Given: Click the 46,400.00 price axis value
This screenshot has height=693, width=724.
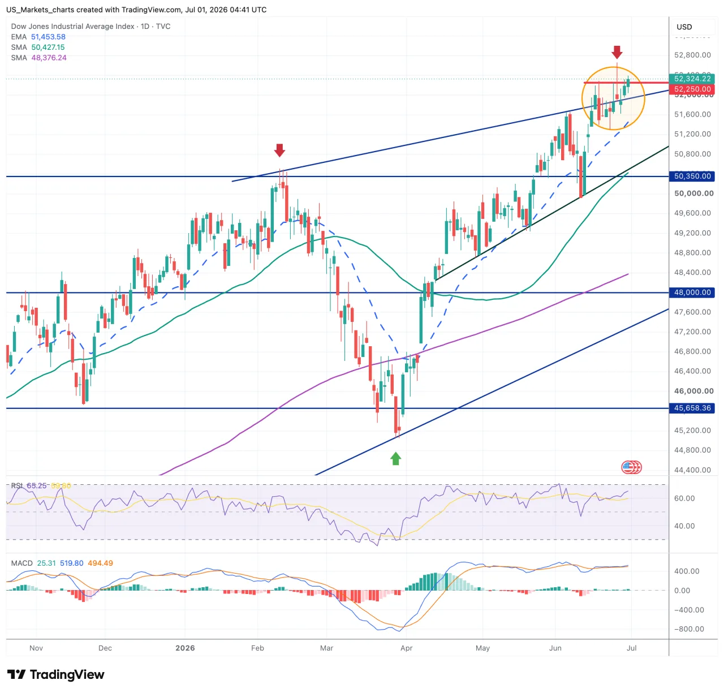Looking at the screenshot, I should [x=692, y=371].
